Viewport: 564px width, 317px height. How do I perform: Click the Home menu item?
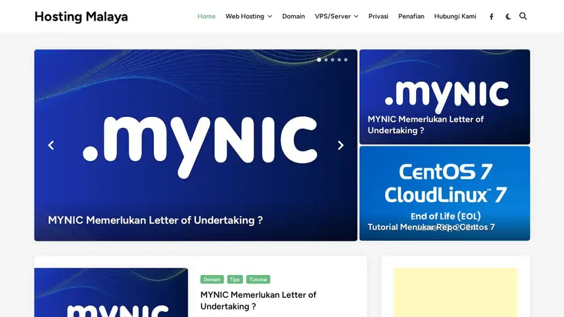(206, 17)
